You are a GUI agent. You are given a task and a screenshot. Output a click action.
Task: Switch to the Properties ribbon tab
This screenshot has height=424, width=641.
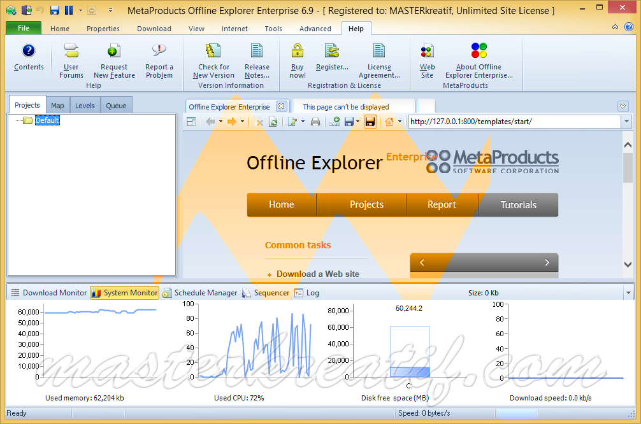click(x=103, y=29)
